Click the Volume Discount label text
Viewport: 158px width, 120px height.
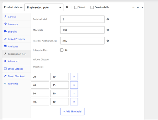click(x=41, y=60)
